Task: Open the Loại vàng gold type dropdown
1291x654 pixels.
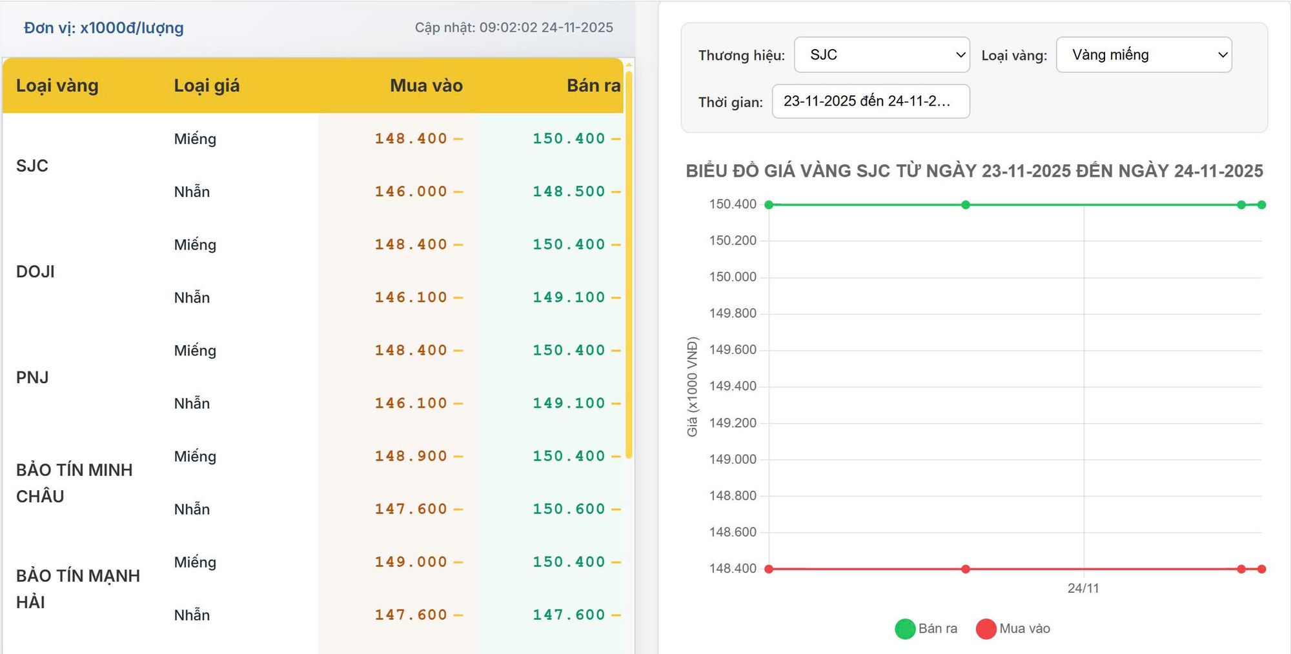Action: (x=1143, y=55)
